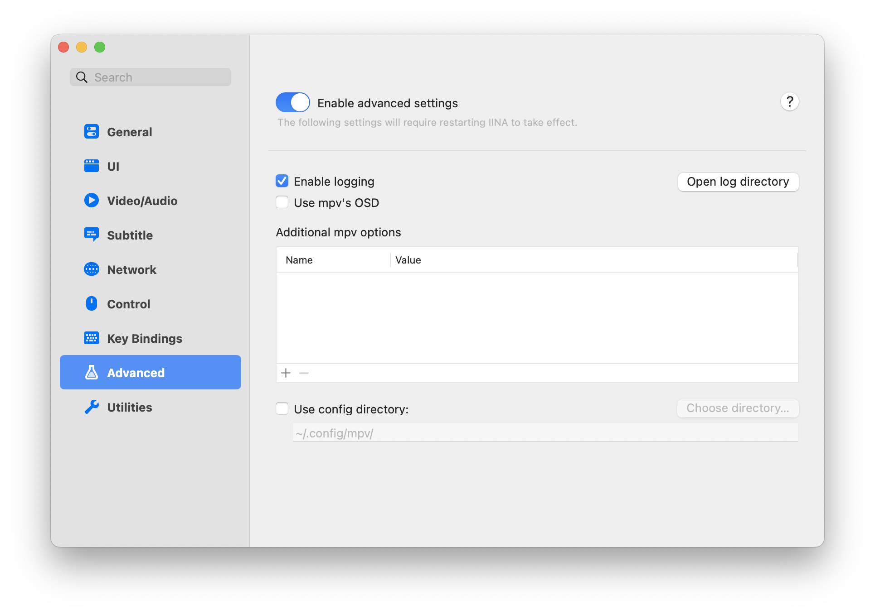
Task: Uncheck Enable logging
Action: [282, 181]
